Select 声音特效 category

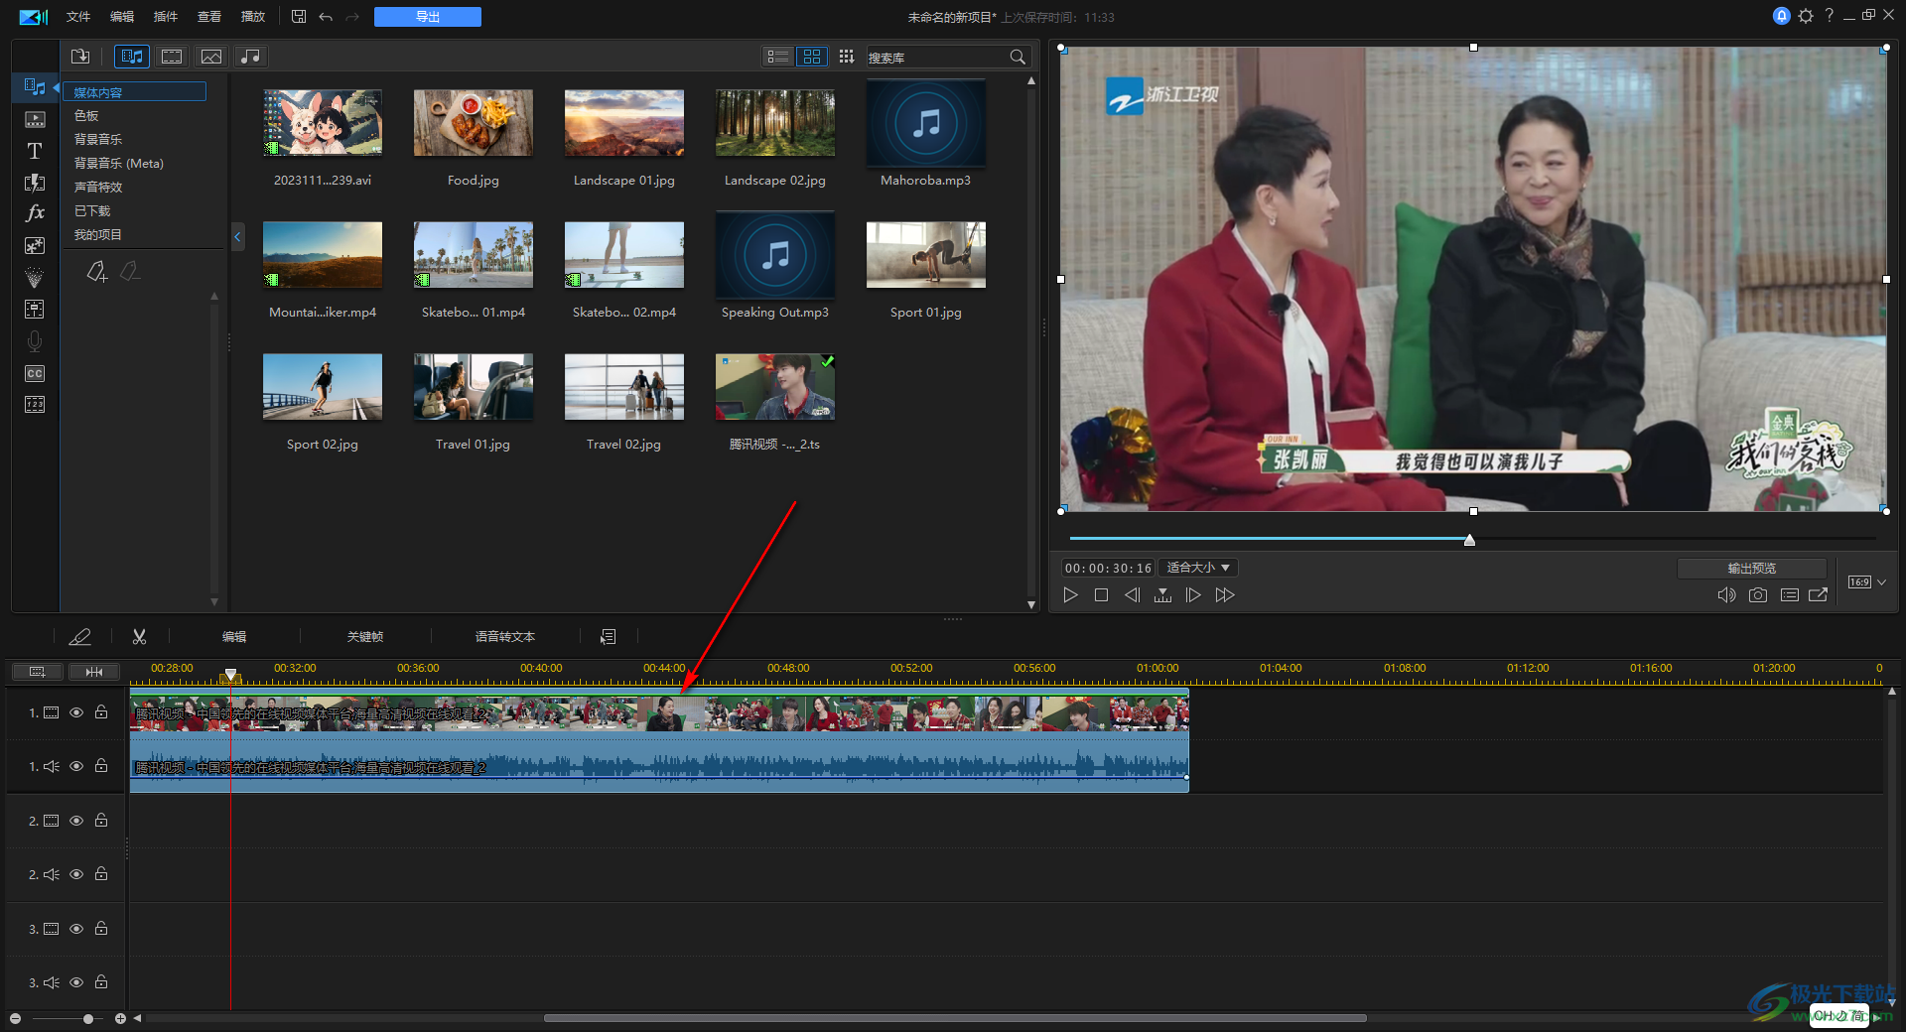point(98,187)
